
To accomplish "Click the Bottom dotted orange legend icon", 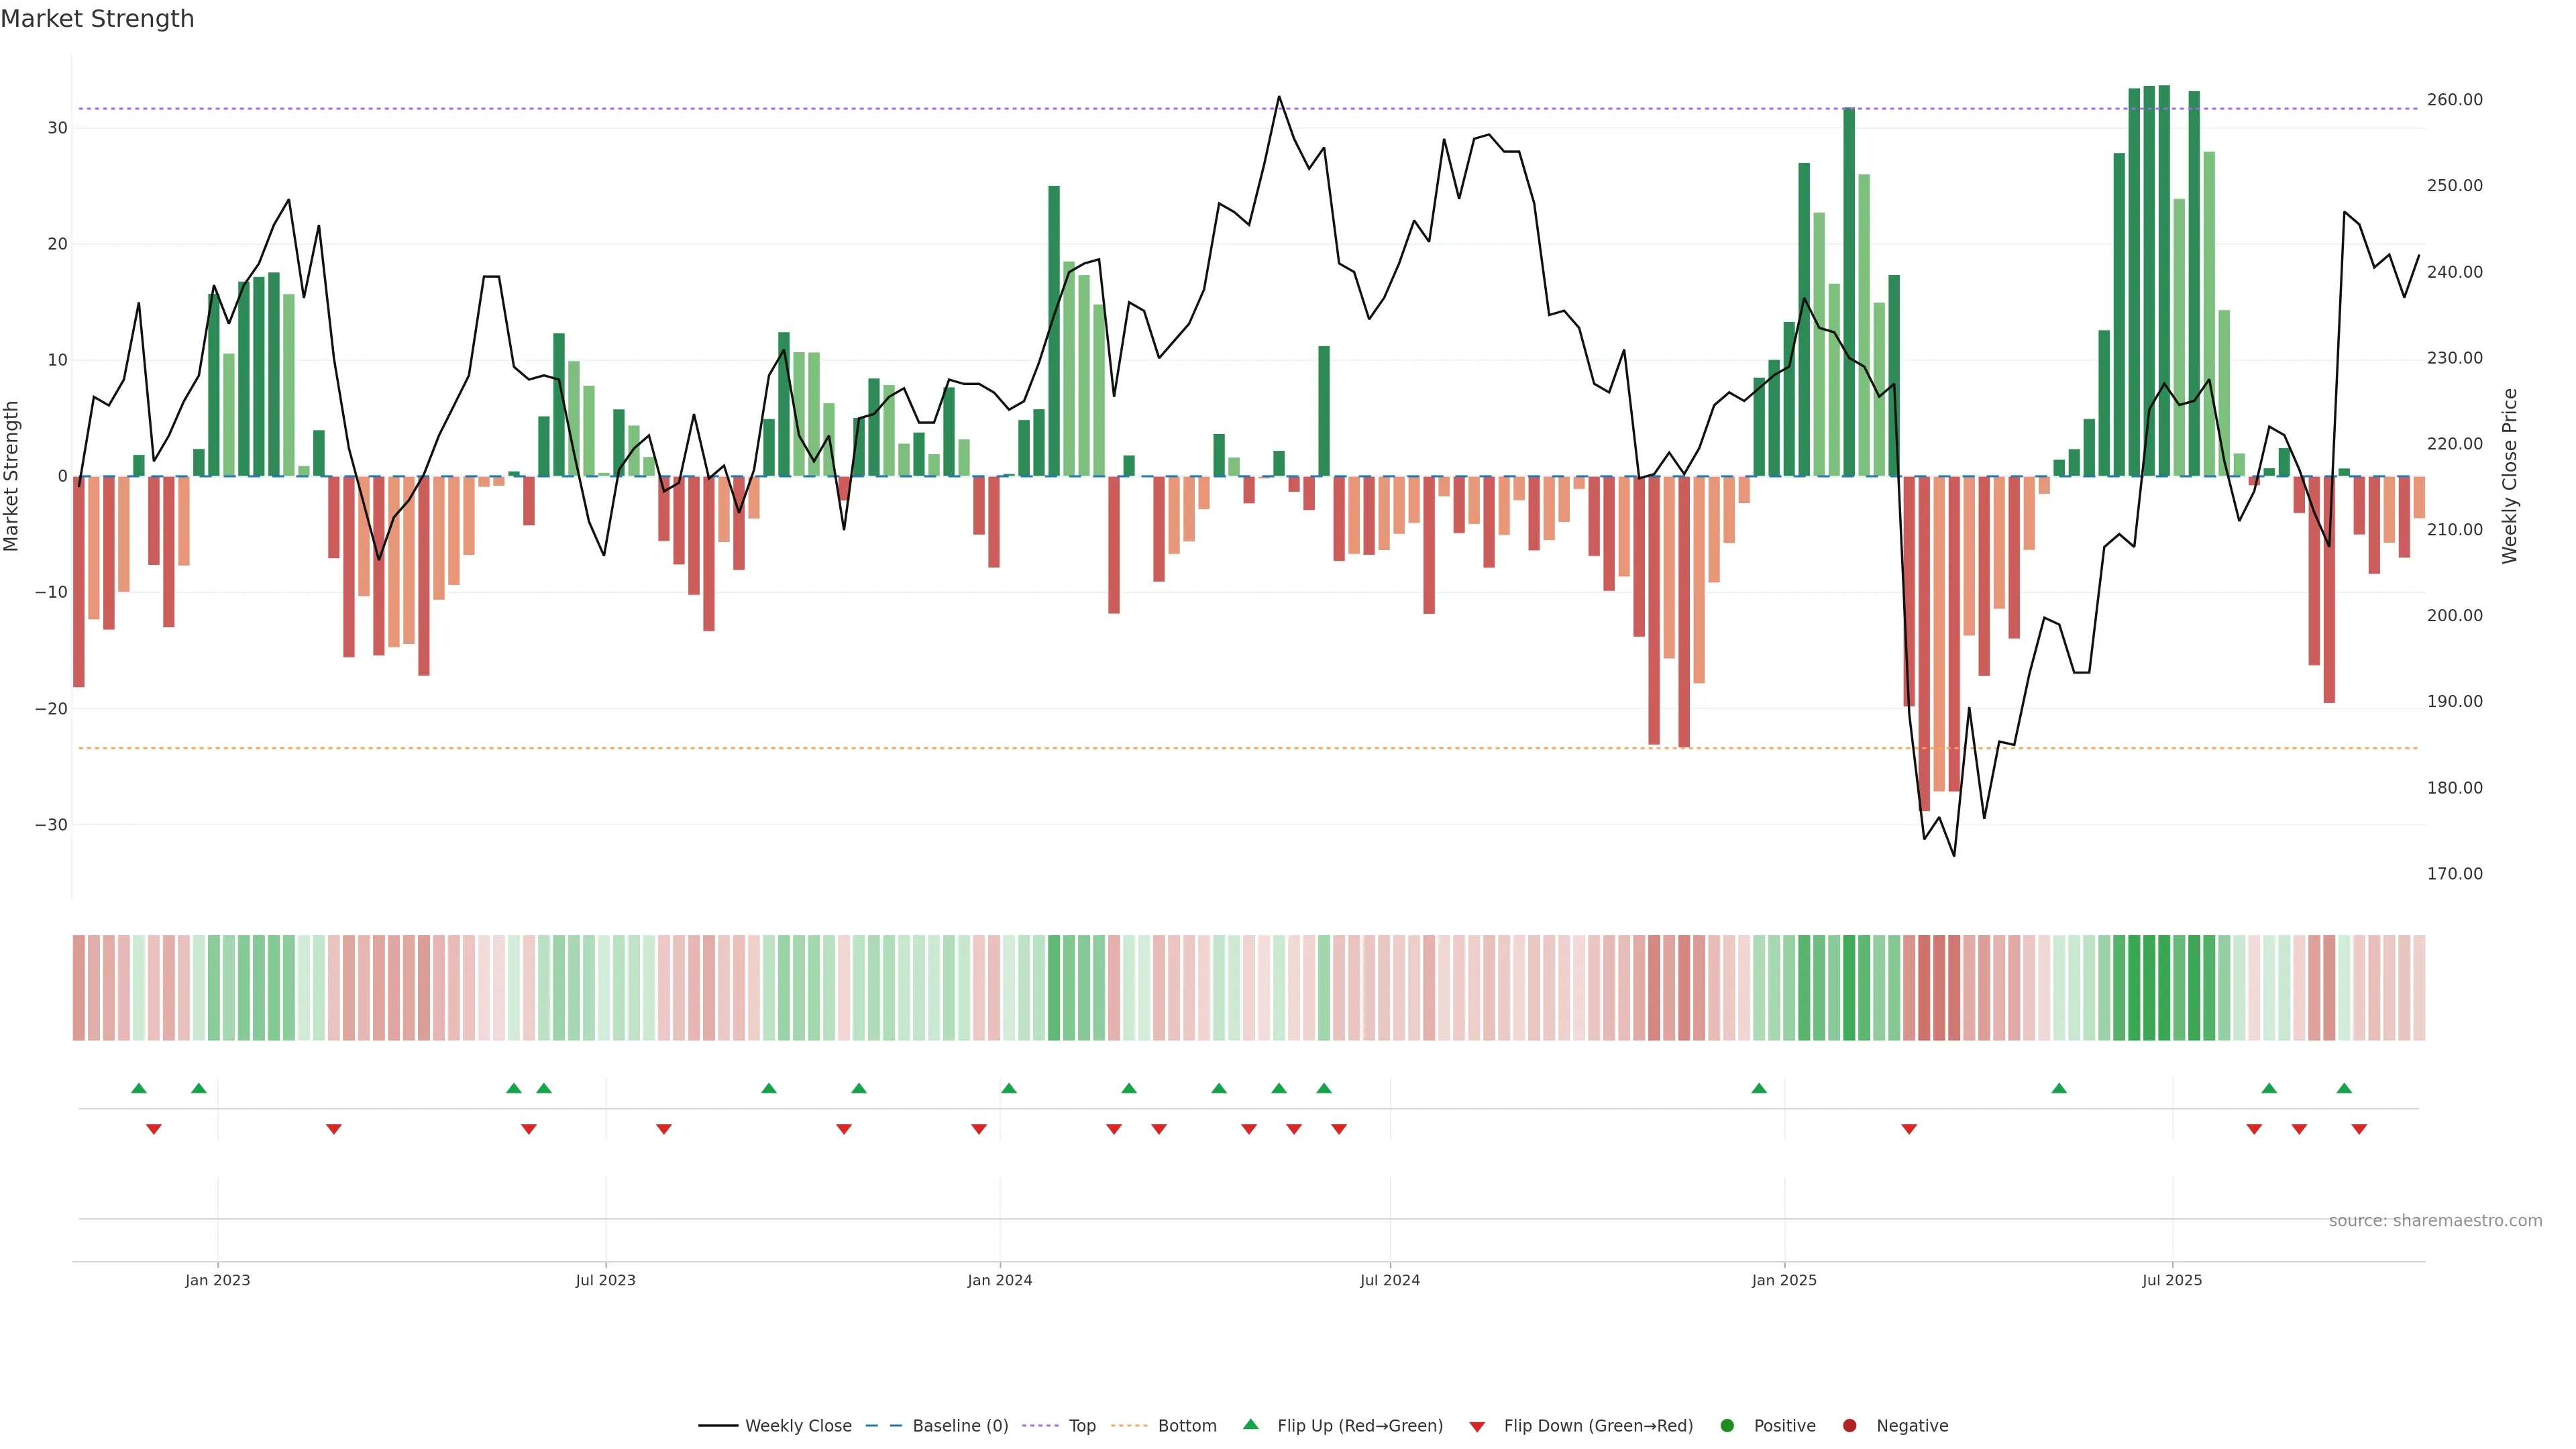I will pos(1129,1426).
